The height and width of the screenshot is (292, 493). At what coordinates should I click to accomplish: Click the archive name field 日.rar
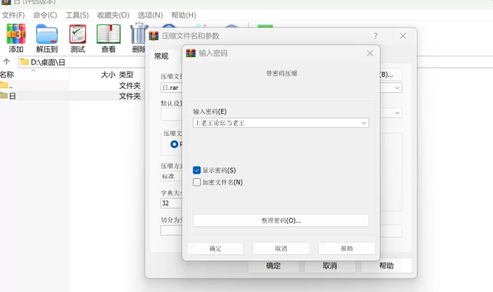(x=172, y=88)
